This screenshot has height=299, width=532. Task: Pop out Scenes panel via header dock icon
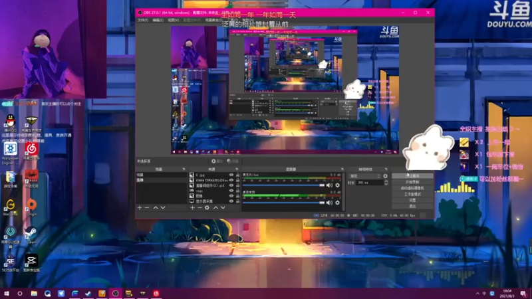pyautogui.click(x=184, y=169)
